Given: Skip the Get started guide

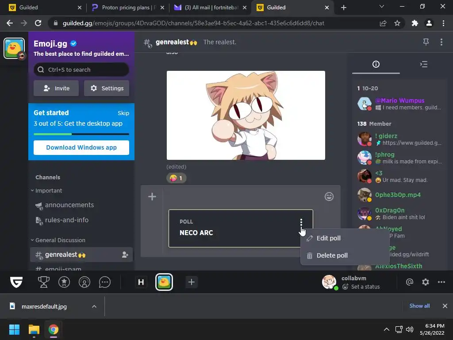Looking at the screenshot, I should (x=123, y=113).
